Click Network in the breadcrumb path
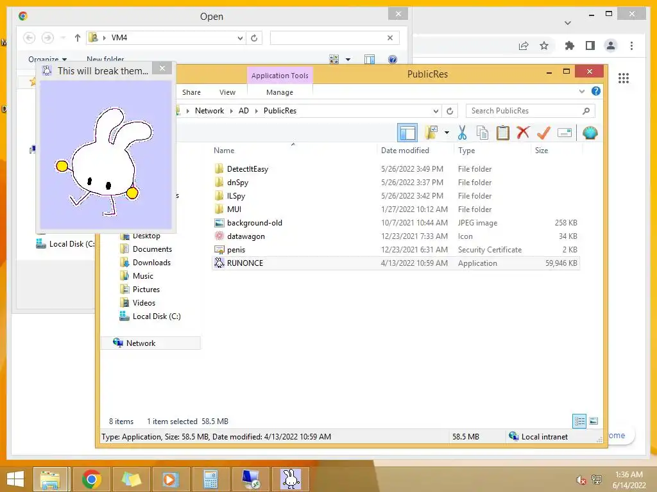The image size is (657, 492). 209,111
